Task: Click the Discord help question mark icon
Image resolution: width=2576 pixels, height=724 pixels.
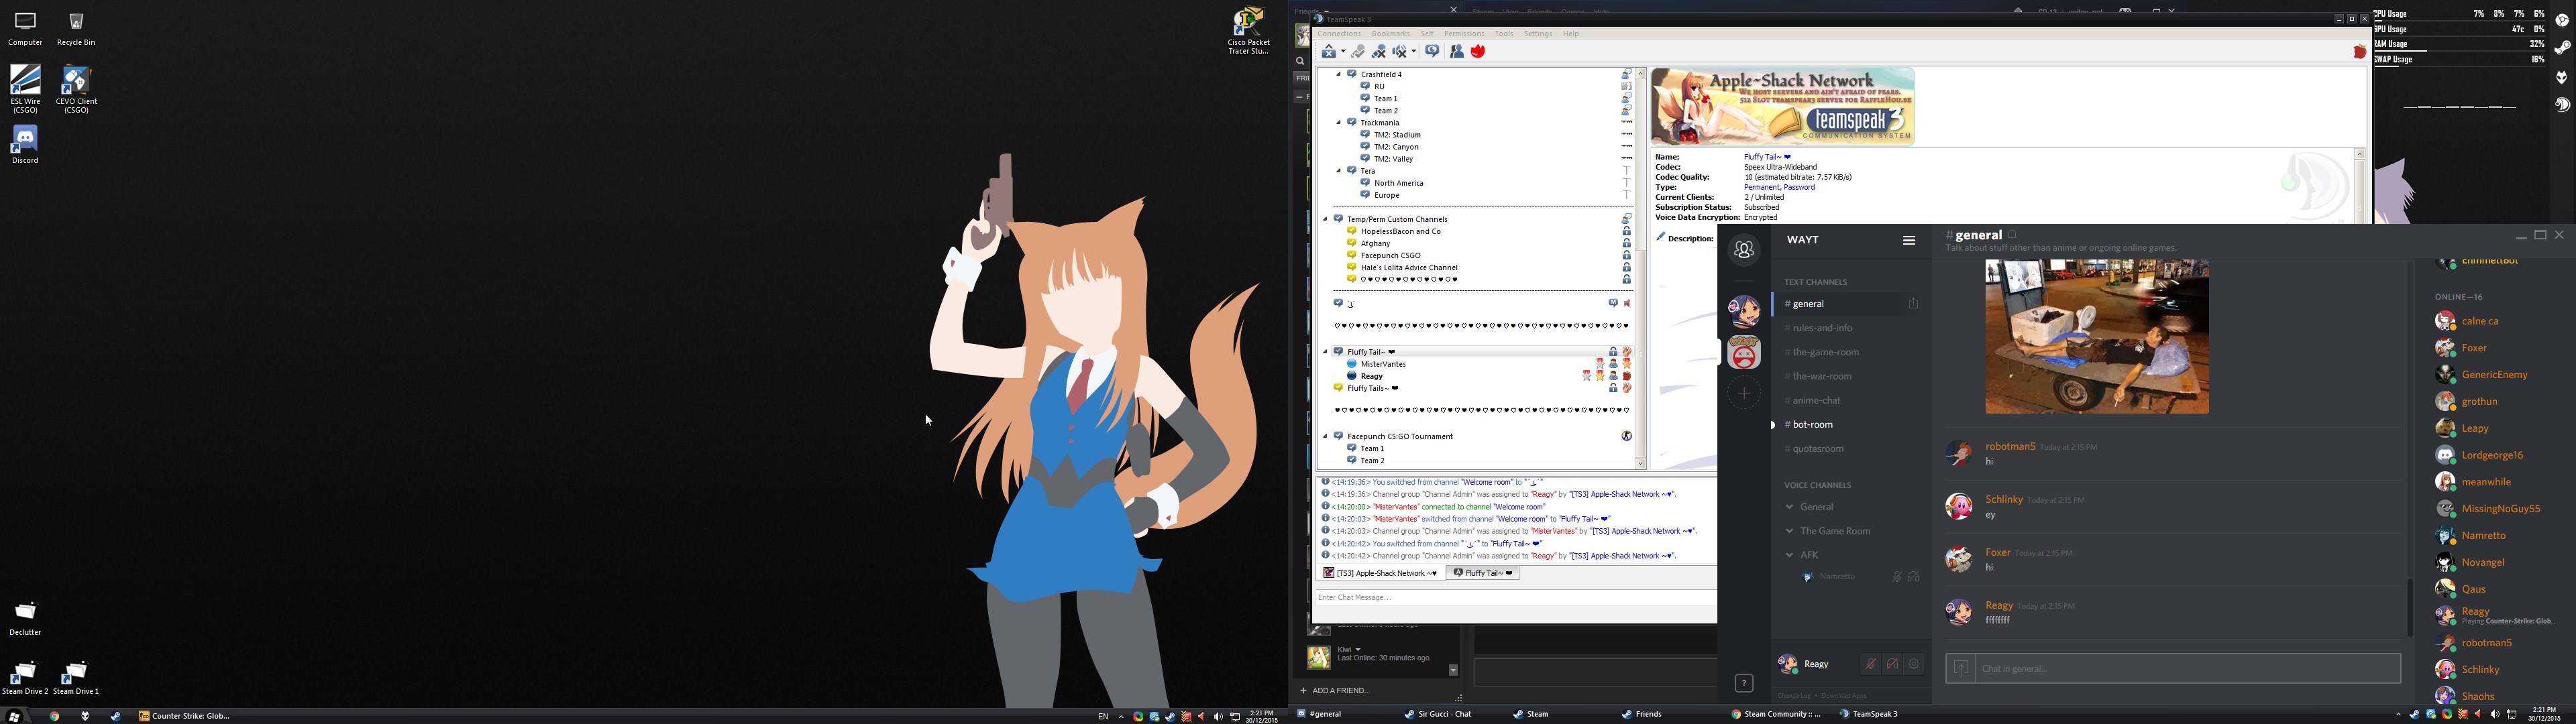Action: pyautogui.click(x=1744, y=683)
